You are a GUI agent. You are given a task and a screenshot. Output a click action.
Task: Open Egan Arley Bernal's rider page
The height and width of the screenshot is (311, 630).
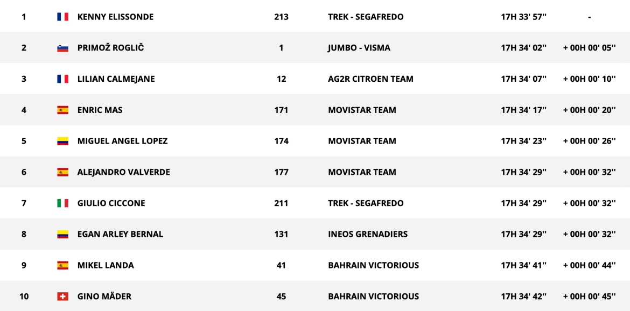click(x=120, y=234)
